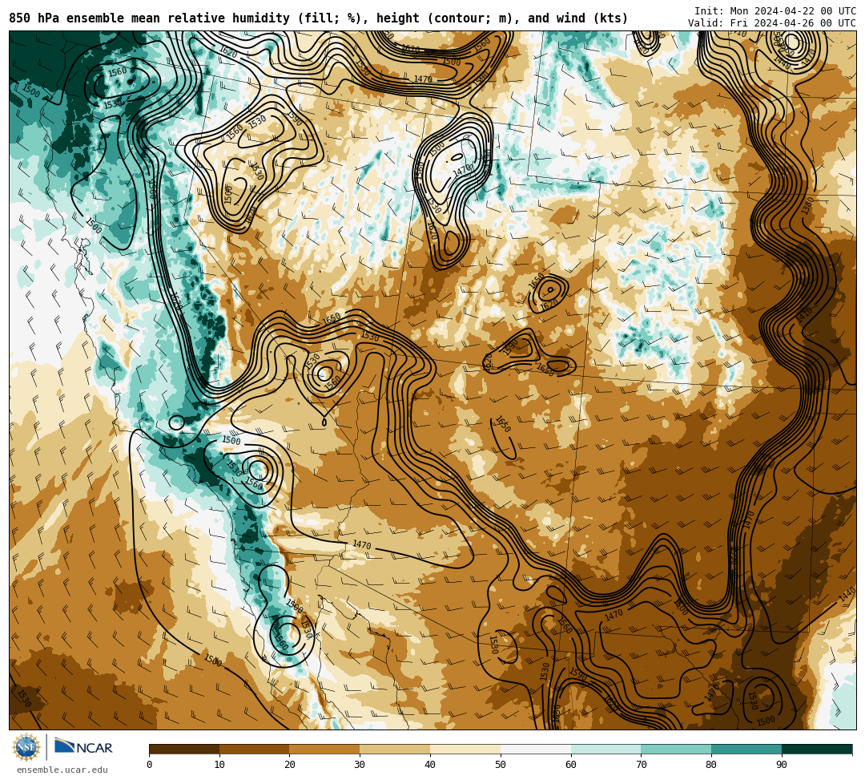Screen dimensions: 865x780
Task: Click the plot title text
Action: [318, 18]
